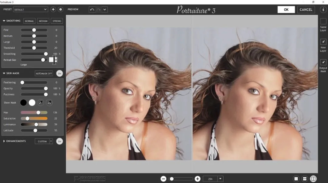Click the Smoothing percentage slider handle
328x183 pixels.
pos(46,54)
